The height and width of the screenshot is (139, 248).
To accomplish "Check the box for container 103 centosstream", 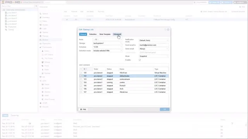I will point(81,79).
